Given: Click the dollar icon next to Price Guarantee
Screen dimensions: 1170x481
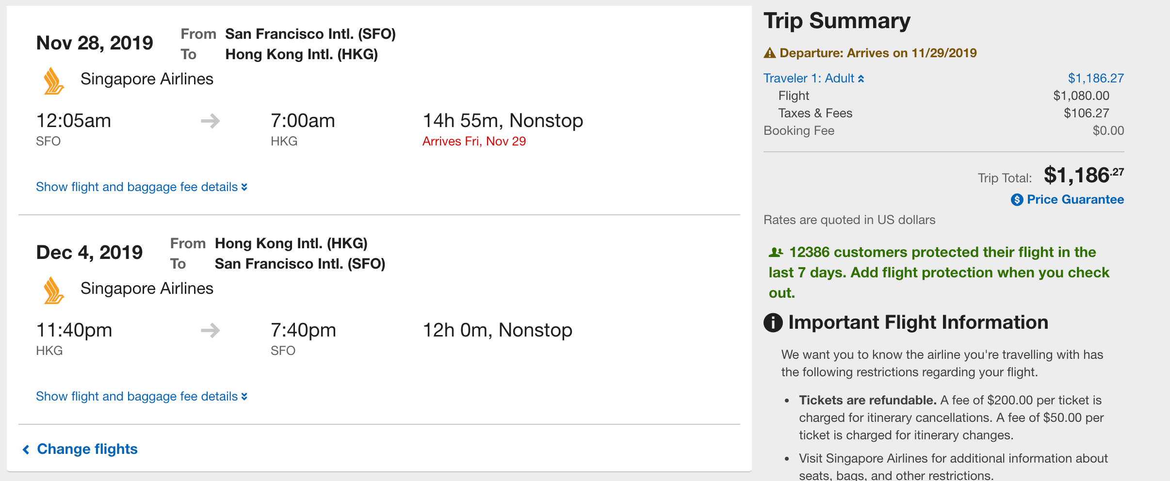Looking at the screenshot, I should click(1017, 200).
